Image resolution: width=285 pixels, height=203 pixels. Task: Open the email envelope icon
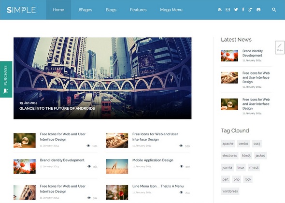coord(228,10)
